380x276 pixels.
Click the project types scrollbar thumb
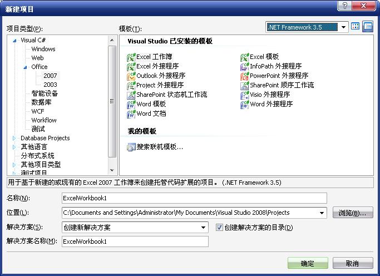112,101
